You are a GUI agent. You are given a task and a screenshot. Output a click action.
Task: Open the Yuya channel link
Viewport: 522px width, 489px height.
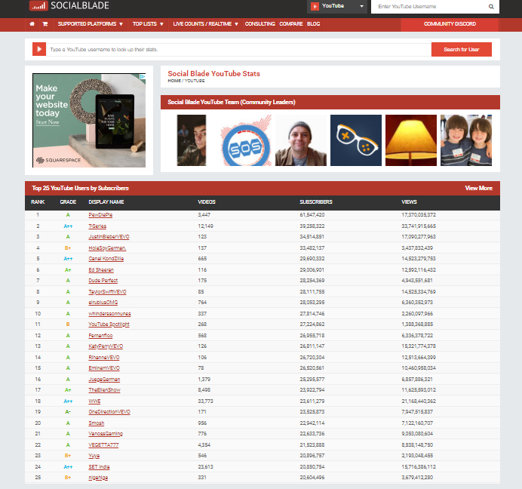(x=94, y=456)
